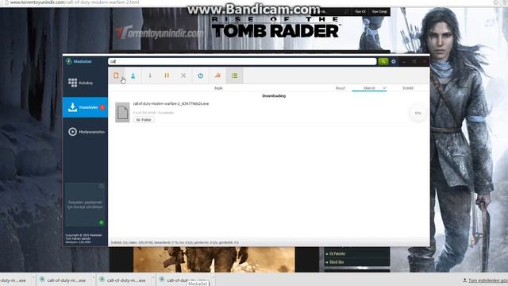Click the Torrentoyunindir.com site logo
Viewport: 508px width, 286px height.
pos(160,33)
